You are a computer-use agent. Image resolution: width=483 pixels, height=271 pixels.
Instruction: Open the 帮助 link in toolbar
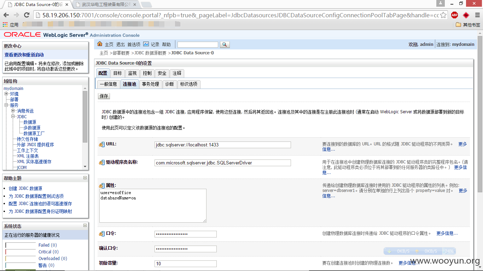pos(166,44)
